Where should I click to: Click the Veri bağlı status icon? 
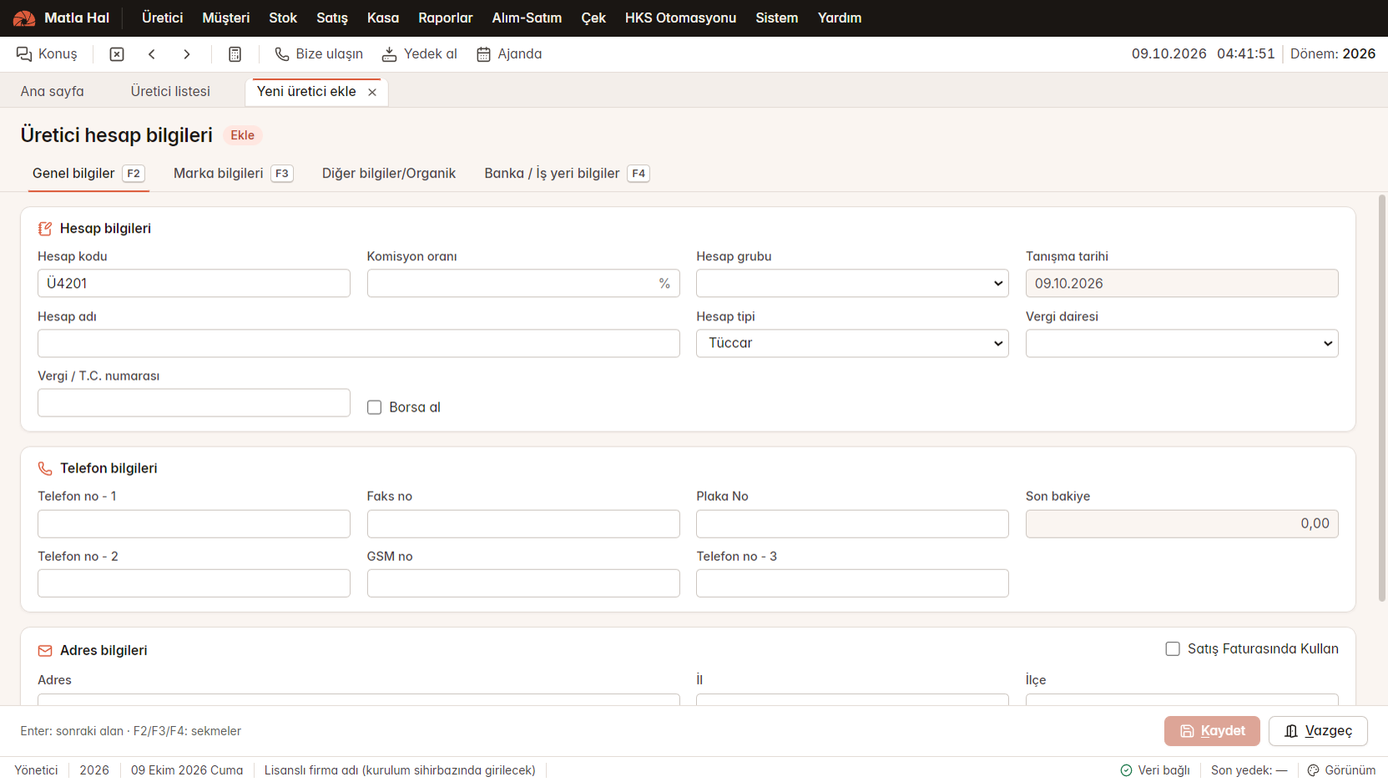pos(1126,770)
